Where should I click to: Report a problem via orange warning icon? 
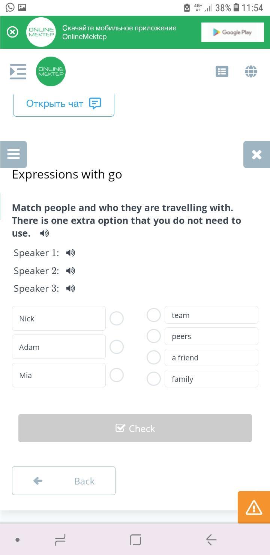point(254,507)
